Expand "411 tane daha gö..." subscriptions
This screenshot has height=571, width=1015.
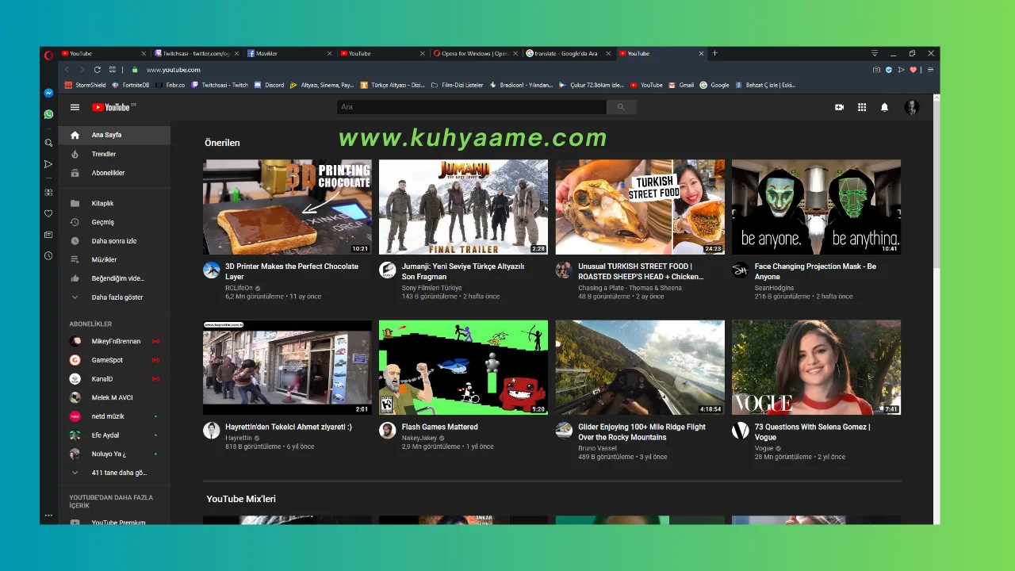[x=114, y=473]
